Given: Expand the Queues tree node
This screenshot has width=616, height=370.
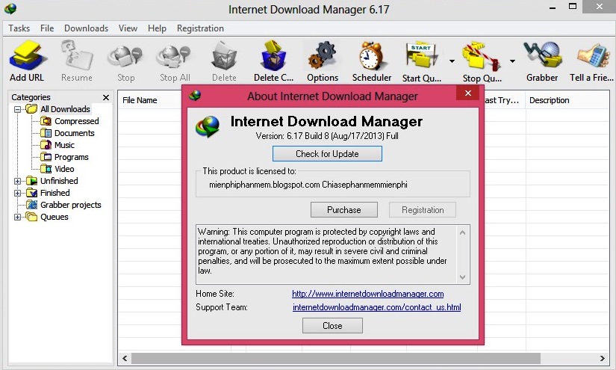Looking at the screenshot, I should [x=17, y=217].
